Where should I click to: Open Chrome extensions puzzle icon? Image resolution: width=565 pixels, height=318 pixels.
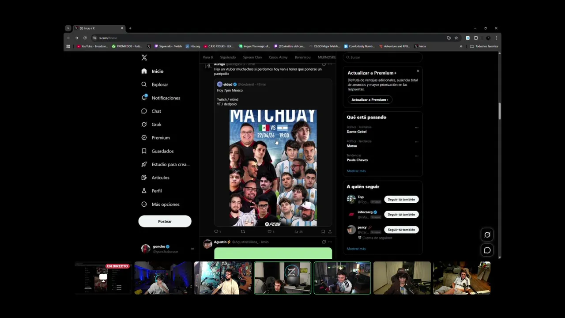pyautogui.click(x=476, y=38)
